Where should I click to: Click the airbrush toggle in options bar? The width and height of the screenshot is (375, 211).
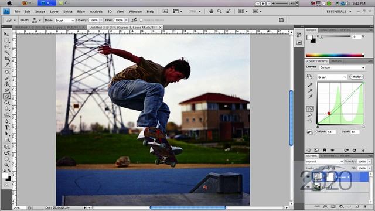pos(134,20)
